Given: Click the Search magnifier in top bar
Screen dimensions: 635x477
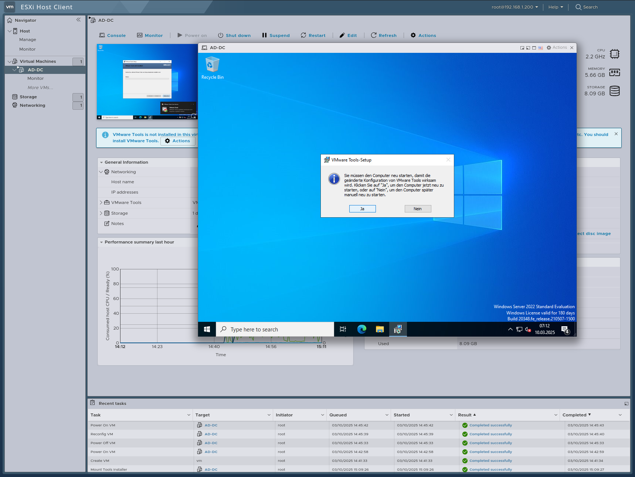Looking at the screenshot, I should tap(578, 7).
